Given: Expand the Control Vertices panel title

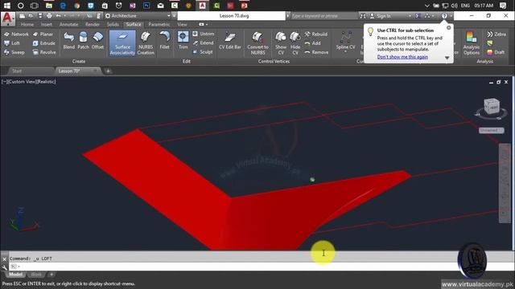Looking at the screenshot, I should 274,61.
